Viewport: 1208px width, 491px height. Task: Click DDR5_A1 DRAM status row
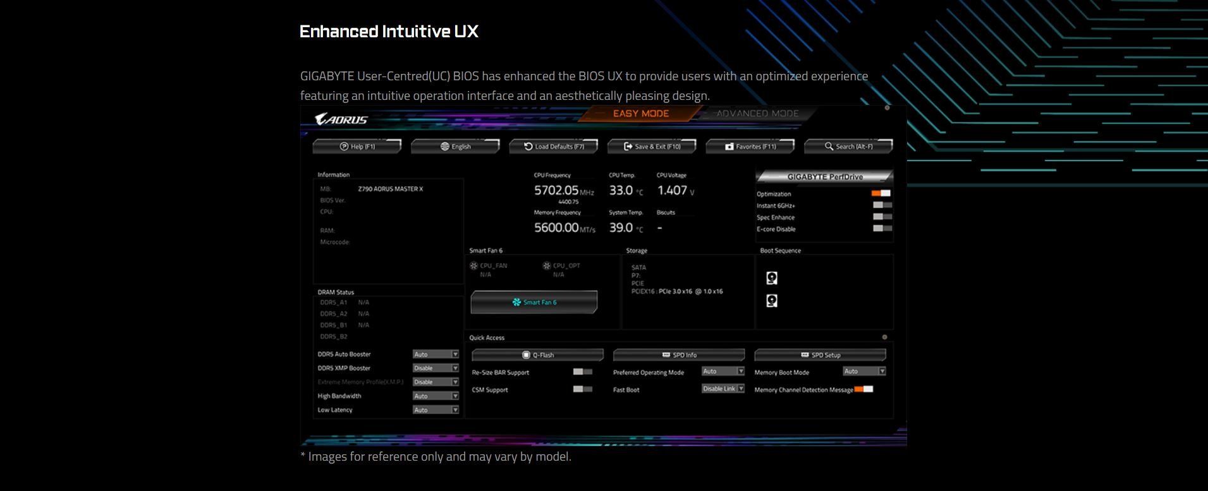pyautogui.click(x=345, y=303)
